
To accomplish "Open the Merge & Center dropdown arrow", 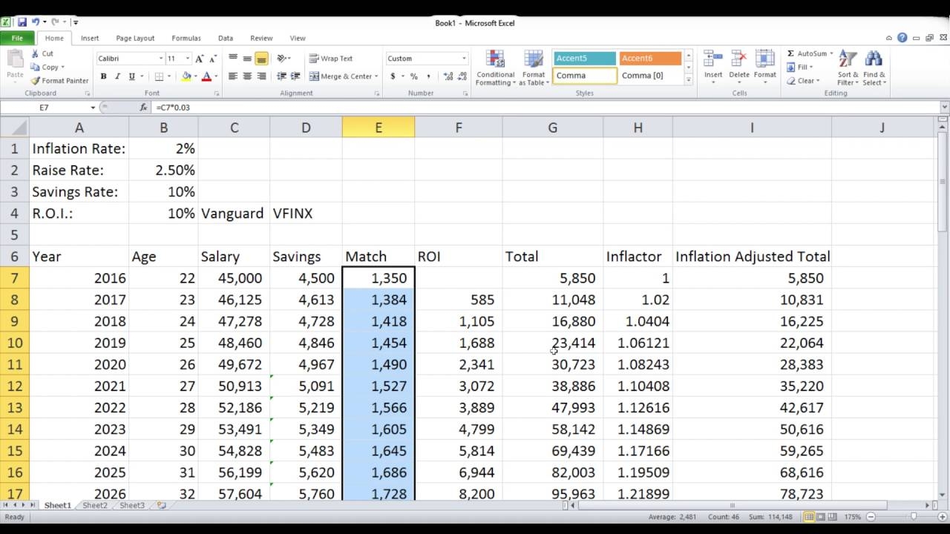I will tap(376, 76).
